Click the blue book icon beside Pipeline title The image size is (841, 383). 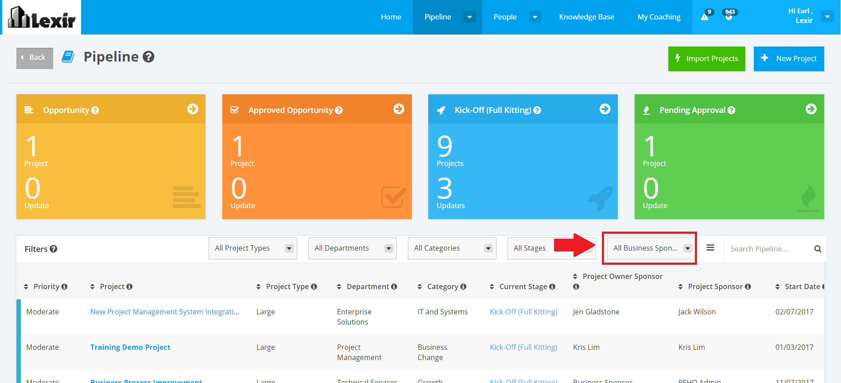pyautogui.click(x=68, y=57)
